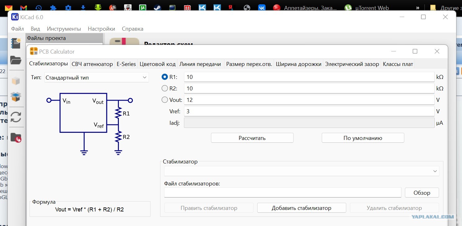Select the Vout radio button
462x226 pixels.
(x=165, y=100)
